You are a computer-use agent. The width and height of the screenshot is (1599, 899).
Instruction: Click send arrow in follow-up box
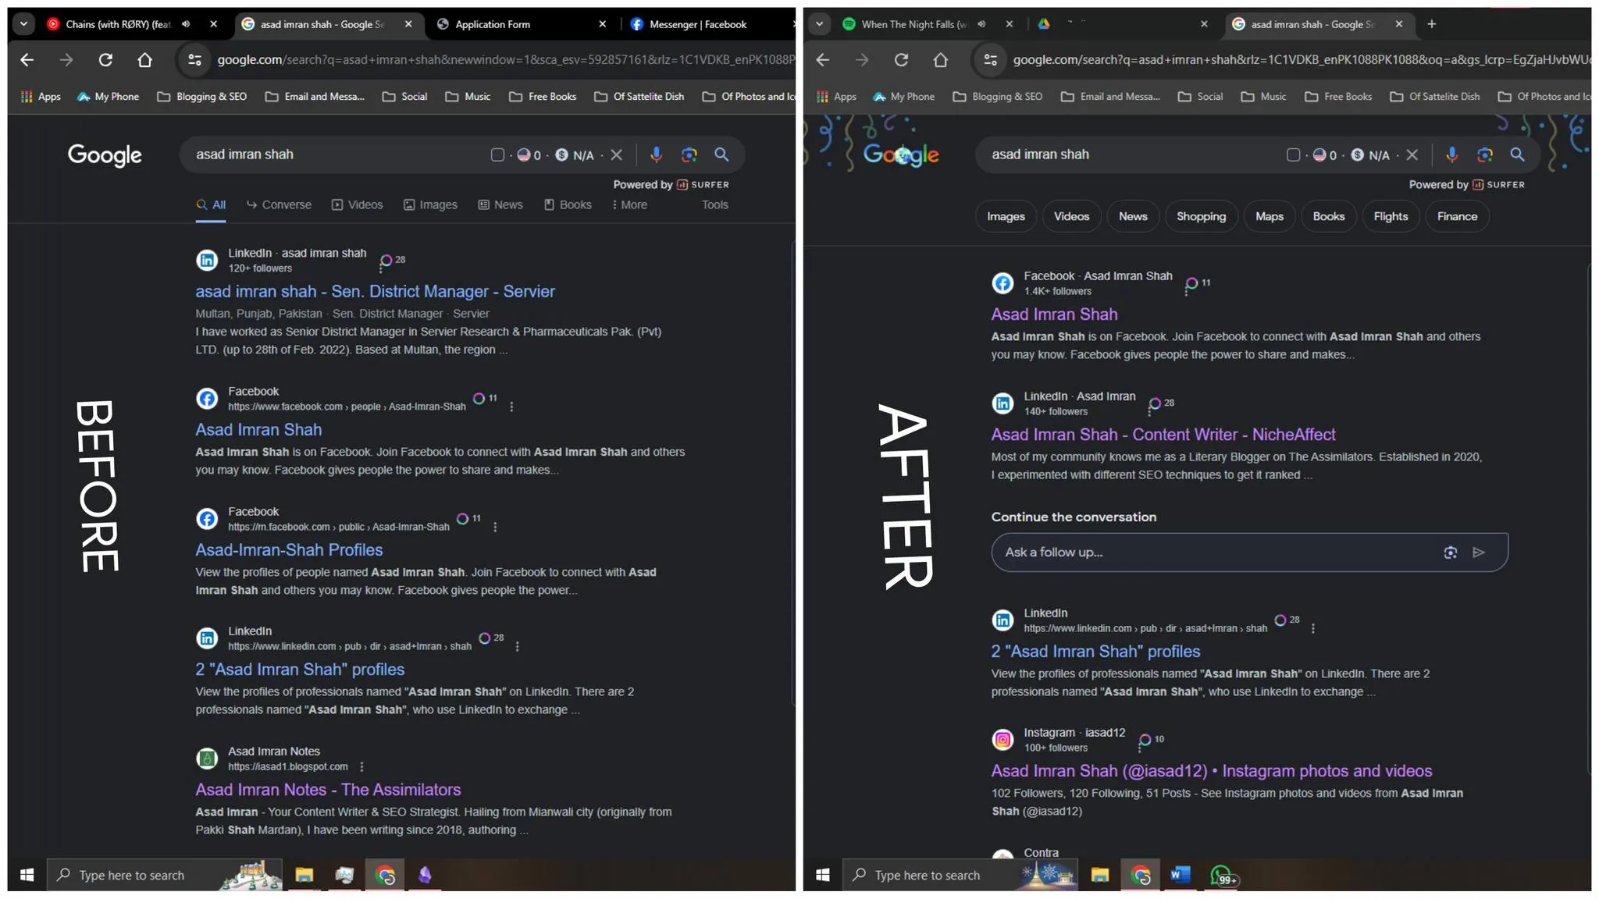tap(1479, 553)
